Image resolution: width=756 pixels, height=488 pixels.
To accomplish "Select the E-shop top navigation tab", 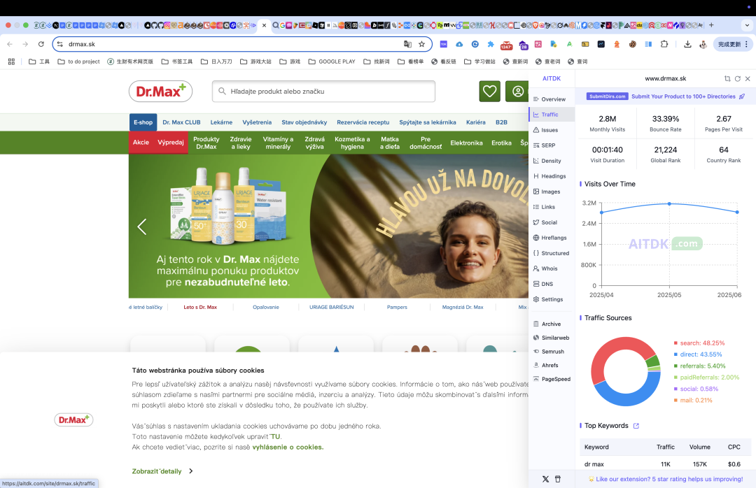I will coord(143,122).
